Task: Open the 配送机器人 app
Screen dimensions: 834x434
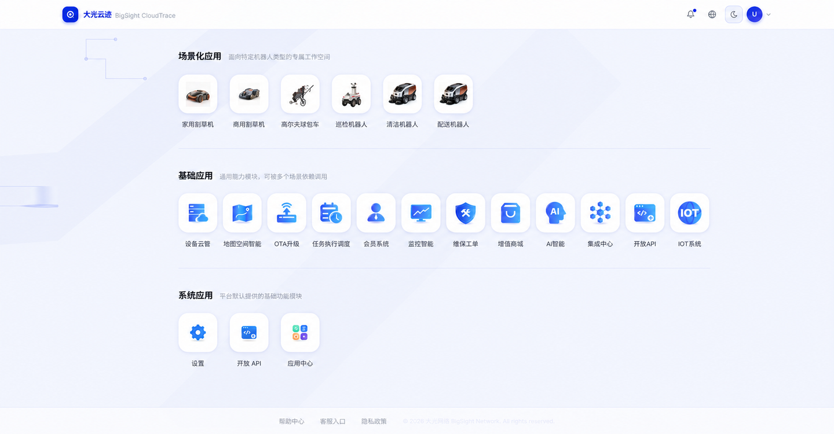Action: (453, 94)
